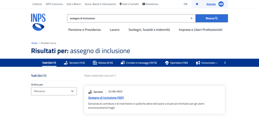This screenshot has height=117, width=259.
Task: Expand Sostegni, Sussidi e Indennità menu
Action: pyautogui.click(x=149, y=30)
